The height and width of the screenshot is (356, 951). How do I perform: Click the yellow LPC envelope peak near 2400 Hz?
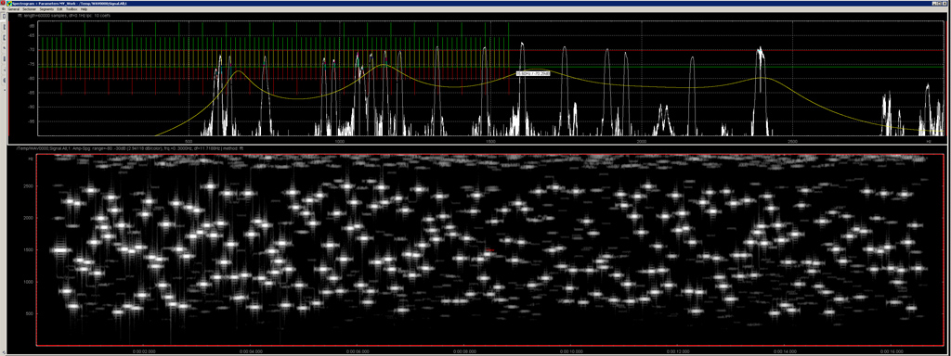tap(761, 78)
